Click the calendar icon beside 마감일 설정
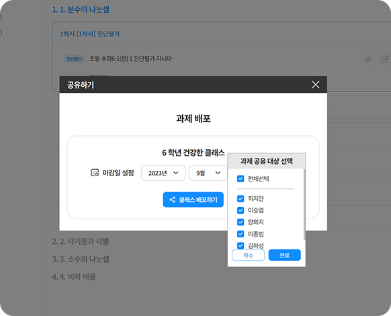Image resolution: width=391 pixels, height=316 pixels. pos(95,173)
